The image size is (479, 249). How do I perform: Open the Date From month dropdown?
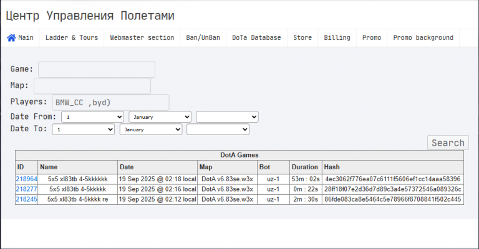click(160, 117)
